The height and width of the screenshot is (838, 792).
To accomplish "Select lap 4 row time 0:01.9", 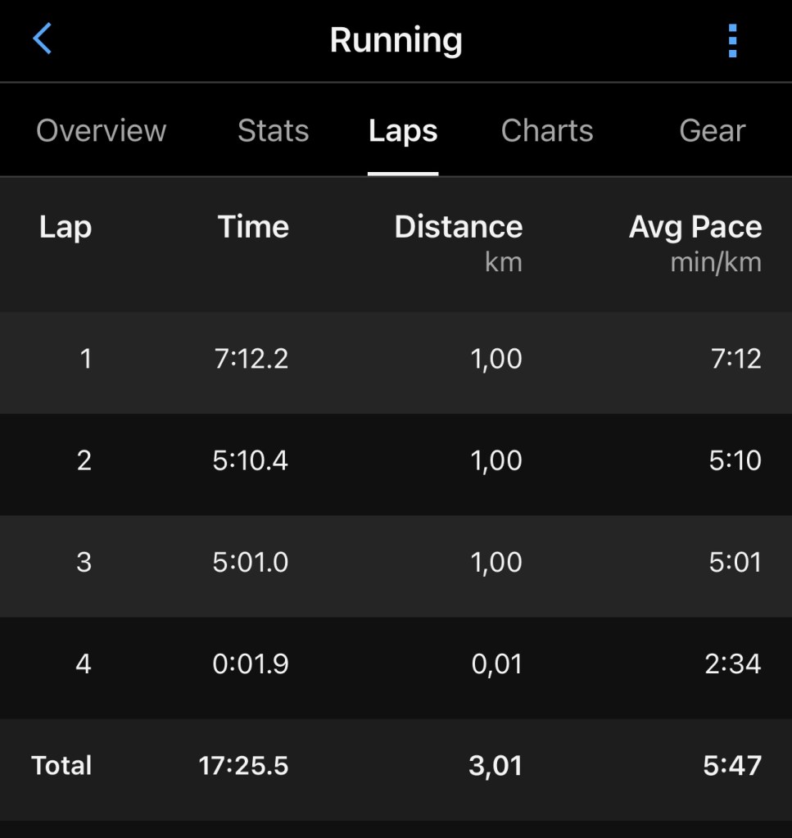I will click(x=251, y=664).
